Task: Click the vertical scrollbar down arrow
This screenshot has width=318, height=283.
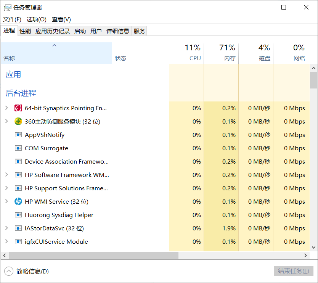Action: [313, 247]
